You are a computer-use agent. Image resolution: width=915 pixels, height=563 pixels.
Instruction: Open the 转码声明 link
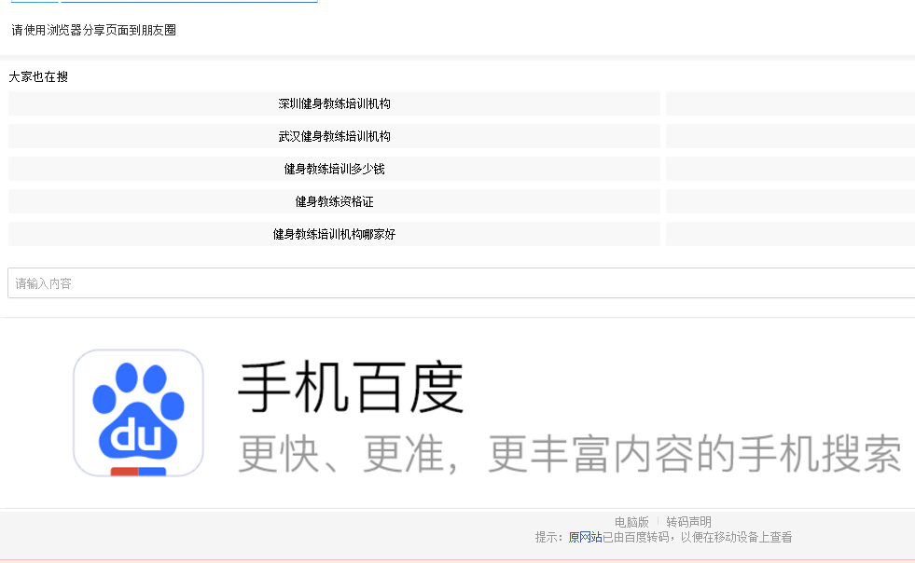tap(688, 522)
